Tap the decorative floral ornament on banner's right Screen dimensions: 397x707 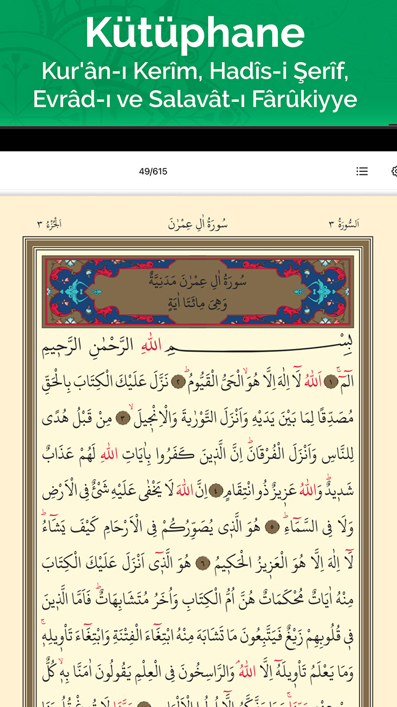328,292
